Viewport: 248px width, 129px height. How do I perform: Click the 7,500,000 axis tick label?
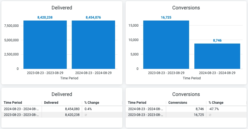11,26
